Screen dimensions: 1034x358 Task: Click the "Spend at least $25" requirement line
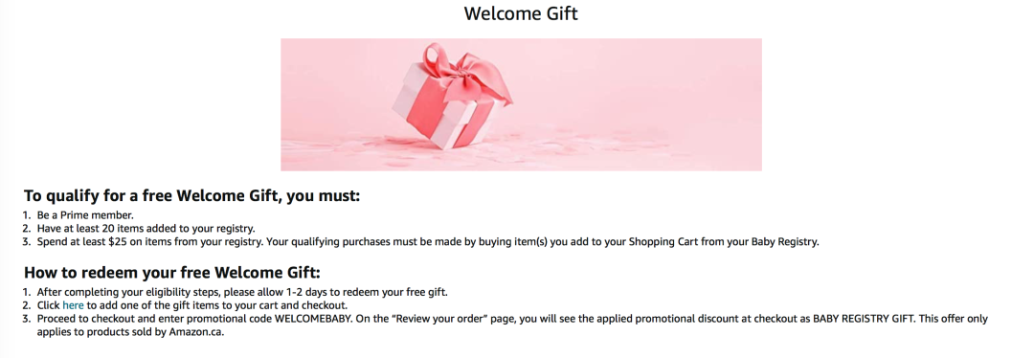427,242
